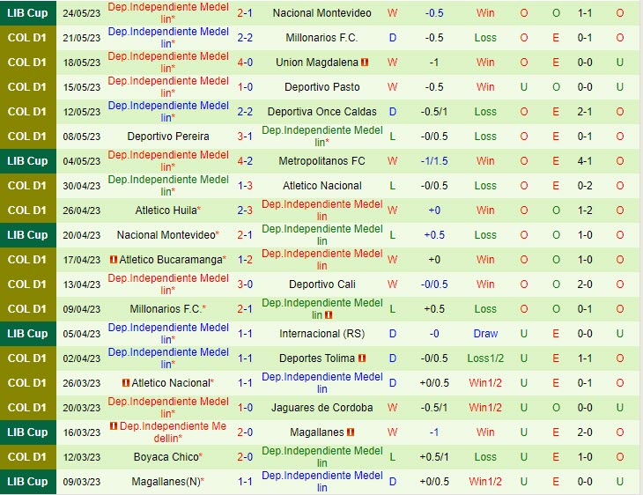This screenshot has height=495, width=643.
Task: Click the 3-1 score for Deportivo Pereira match
Action: 245,137
